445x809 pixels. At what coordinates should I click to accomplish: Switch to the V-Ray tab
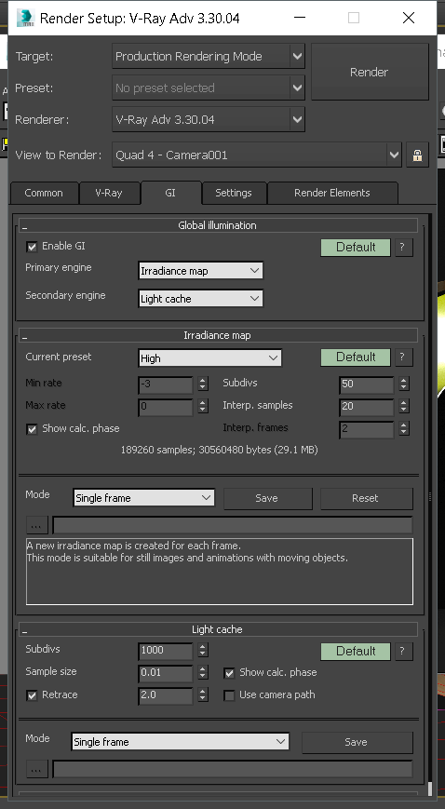[109, 193]
